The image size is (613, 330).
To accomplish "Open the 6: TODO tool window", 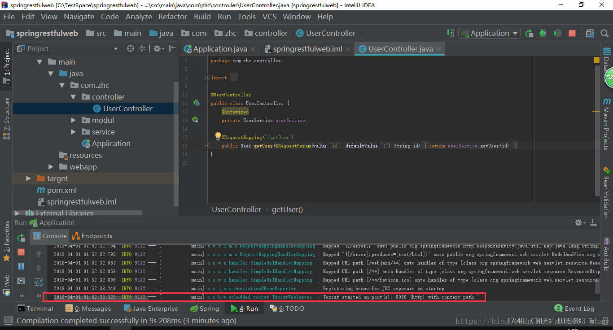I will [287, 308].
